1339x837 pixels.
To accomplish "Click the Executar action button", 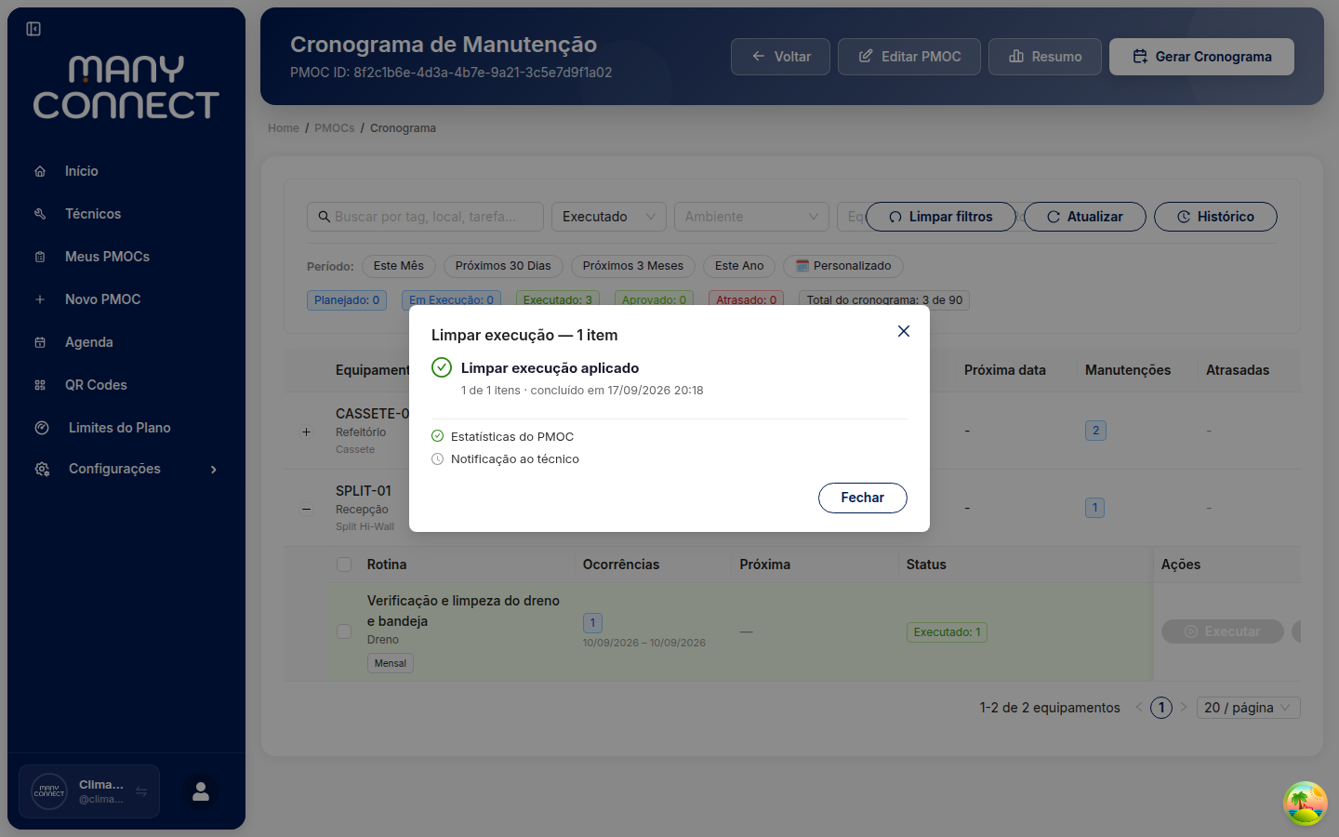I will tap(1223, 631).
